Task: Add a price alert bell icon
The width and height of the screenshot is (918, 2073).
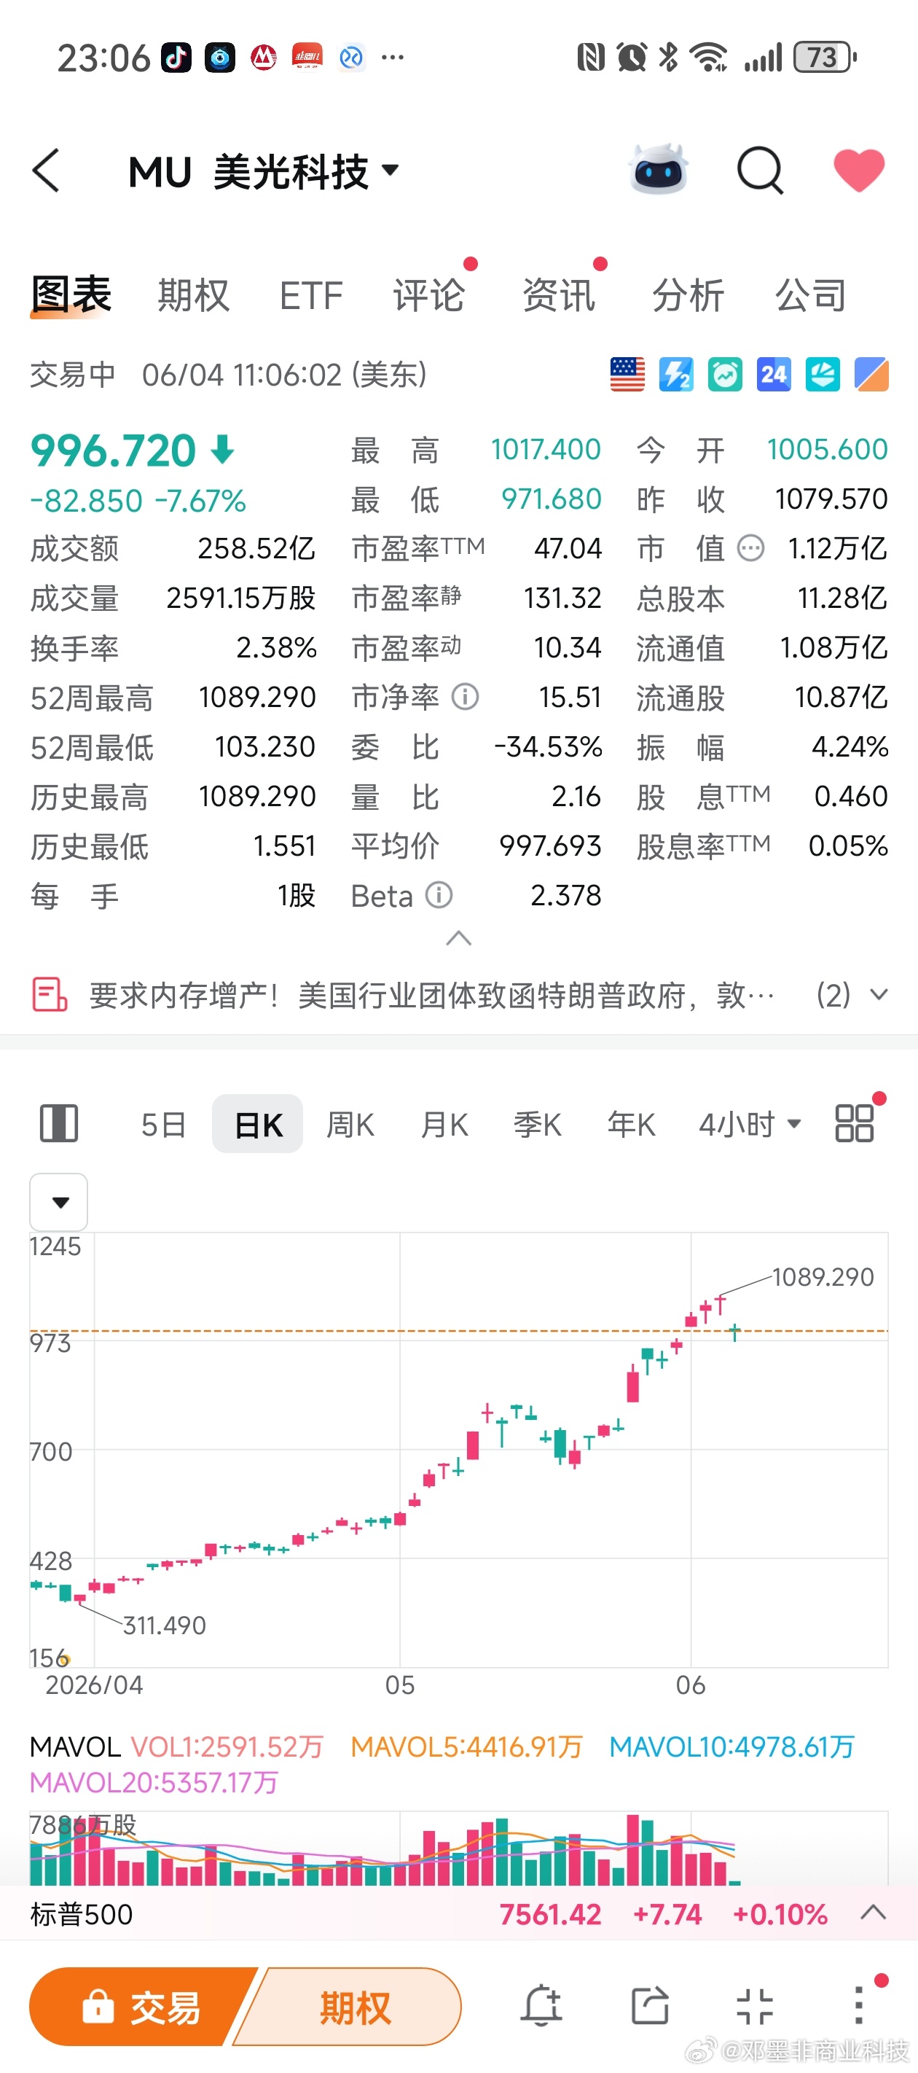Action: [x=541, y=2005]
